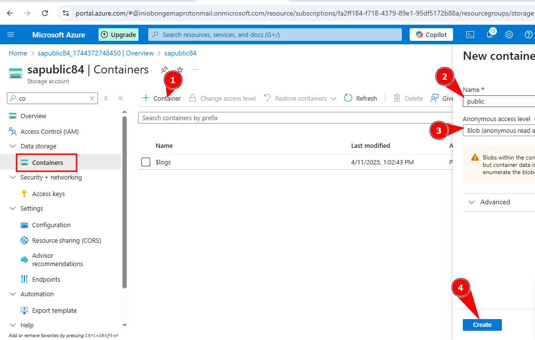The width and height of the screenshot is (535, 340).
Task: Collapse the Automation group
Action: pyautogui.click(x=13, y=294)
